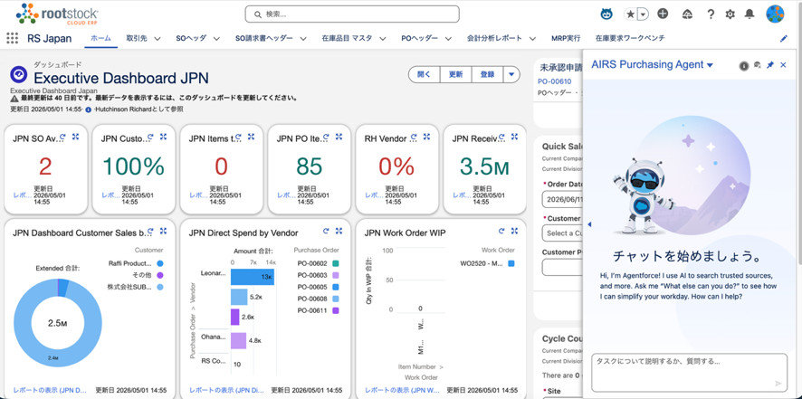This screenshot has height=399, width=802.
Task: Open the 在庫要求ワークベンチ tab
Action: coord(630,38)
